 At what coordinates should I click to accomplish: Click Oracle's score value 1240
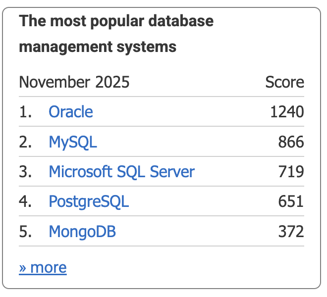click(x=287, y=112)
